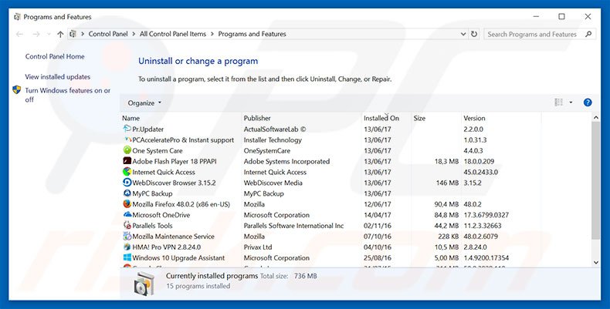Open Turn Windows features on or off
This screenshot has width=610, height=309.
pos(68,95)
